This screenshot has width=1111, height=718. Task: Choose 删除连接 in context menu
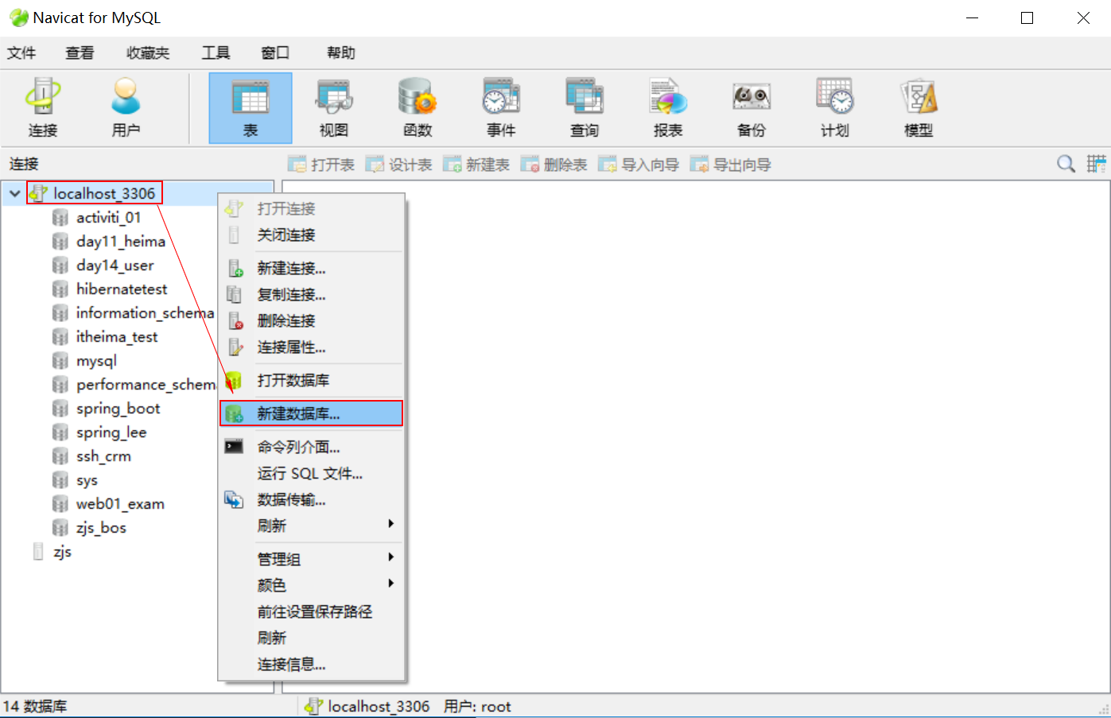312,320
